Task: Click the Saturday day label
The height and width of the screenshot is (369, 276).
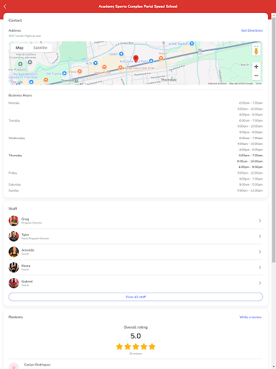Action: click(x=14, y=184)
